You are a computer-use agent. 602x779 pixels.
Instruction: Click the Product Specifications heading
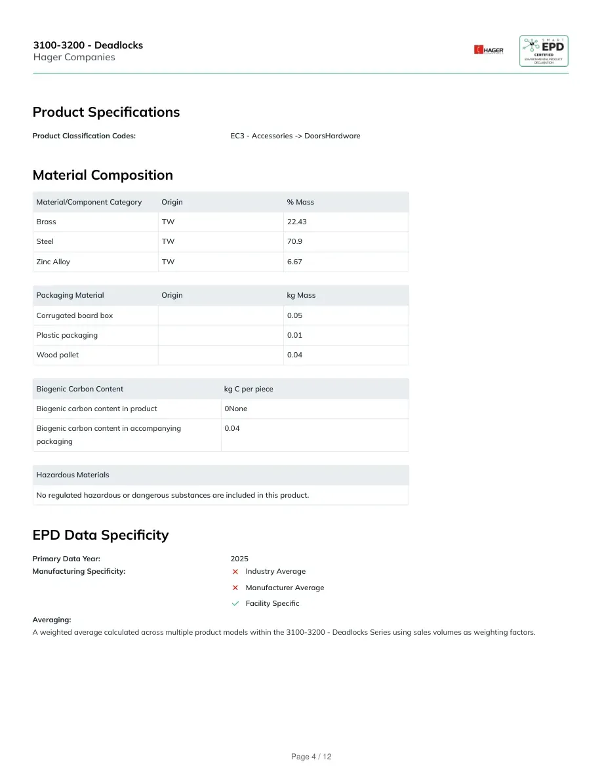[106, 112]
